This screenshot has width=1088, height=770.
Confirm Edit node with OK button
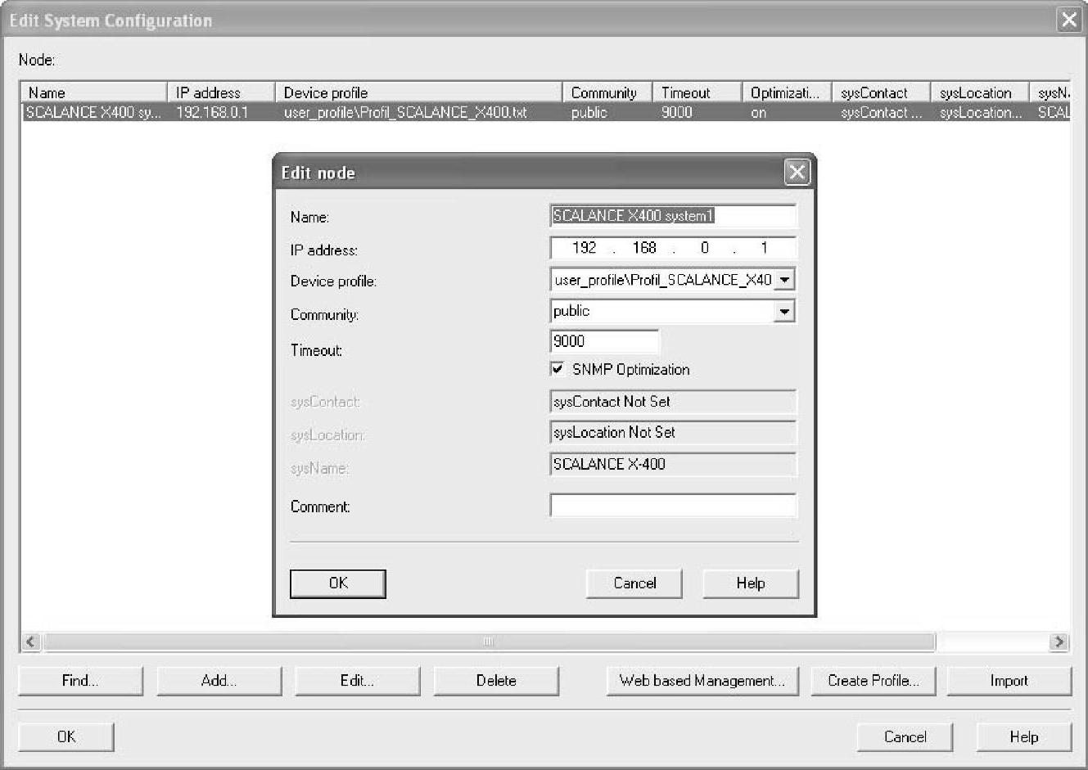click(338, 583)
